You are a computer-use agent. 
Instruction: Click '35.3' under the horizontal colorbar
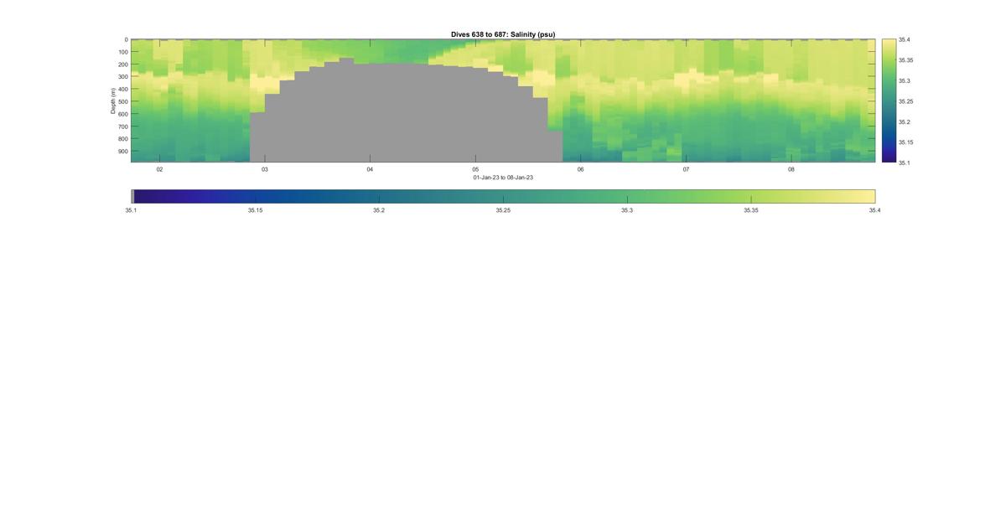pos(627,210)
